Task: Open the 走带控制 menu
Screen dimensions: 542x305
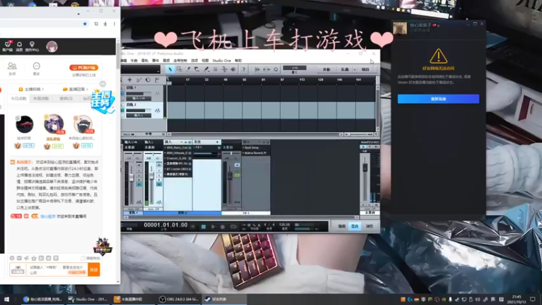Action: (180, 60)
